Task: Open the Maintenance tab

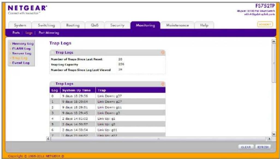Action: [x=177, y=25]
